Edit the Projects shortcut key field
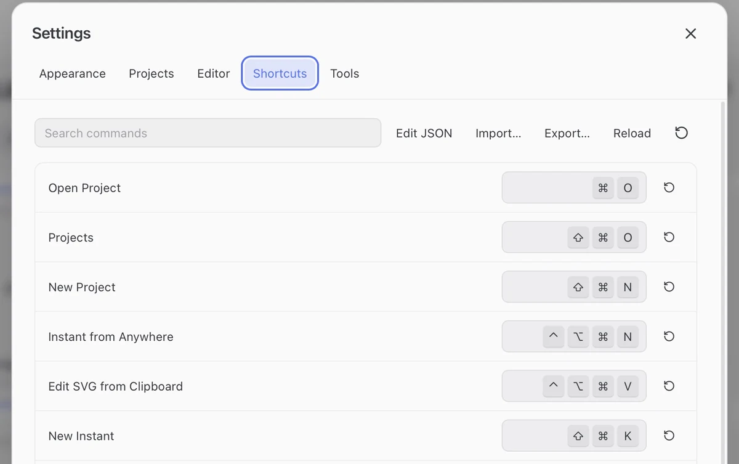 click(x=574, y=237)
